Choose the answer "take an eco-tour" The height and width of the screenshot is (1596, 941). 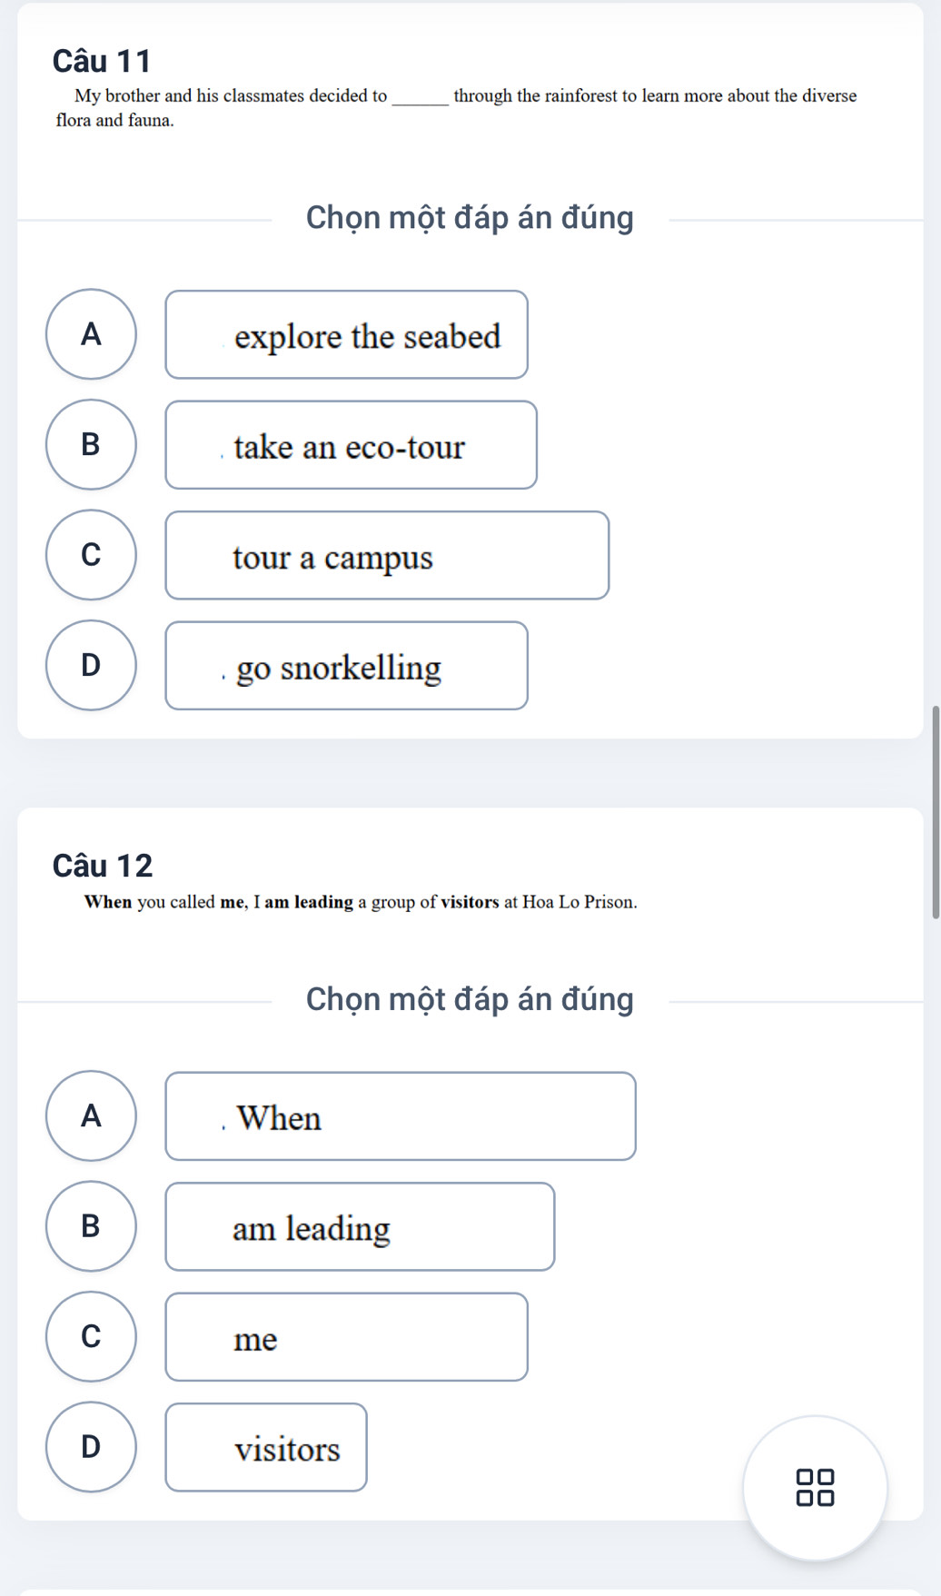[x=351, y=445]
